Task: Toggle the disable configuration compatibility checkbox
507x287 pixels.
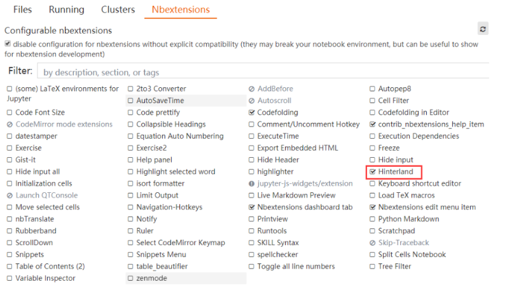Action: tap(8, 44)
